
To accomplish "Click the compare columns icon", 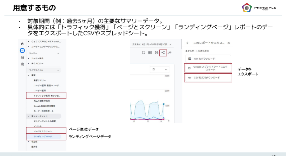I will coord(150,52).
